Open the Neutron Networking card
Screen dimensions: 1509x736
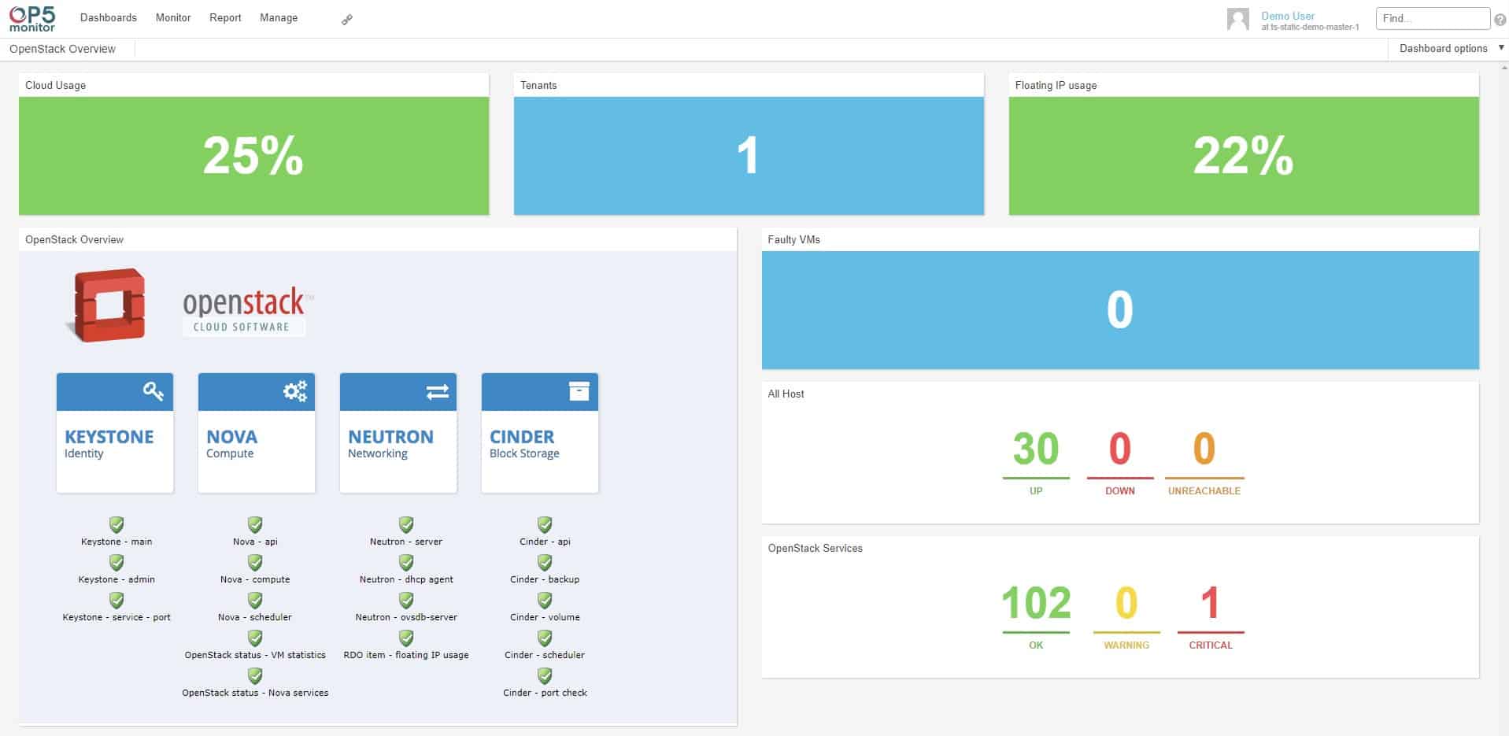[398, 433]
